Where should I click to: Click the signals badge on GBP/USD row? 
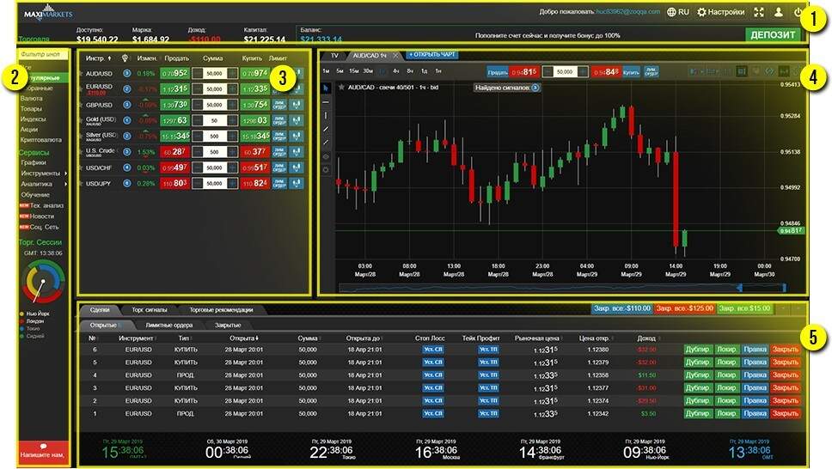coord(126,104)
